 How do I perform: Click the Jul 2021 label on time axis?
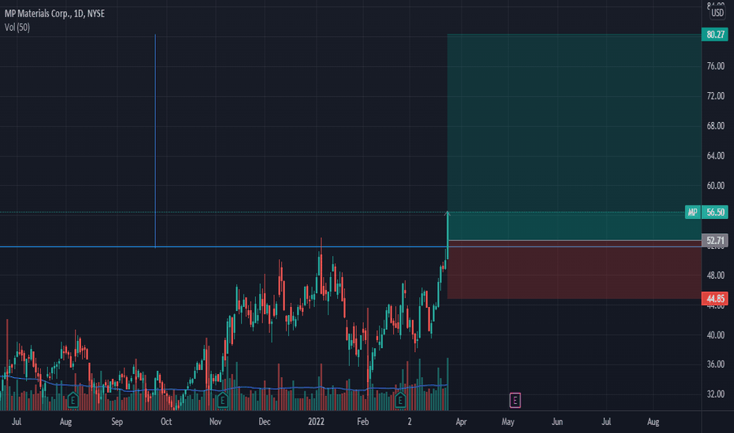[x=17, y=422]
